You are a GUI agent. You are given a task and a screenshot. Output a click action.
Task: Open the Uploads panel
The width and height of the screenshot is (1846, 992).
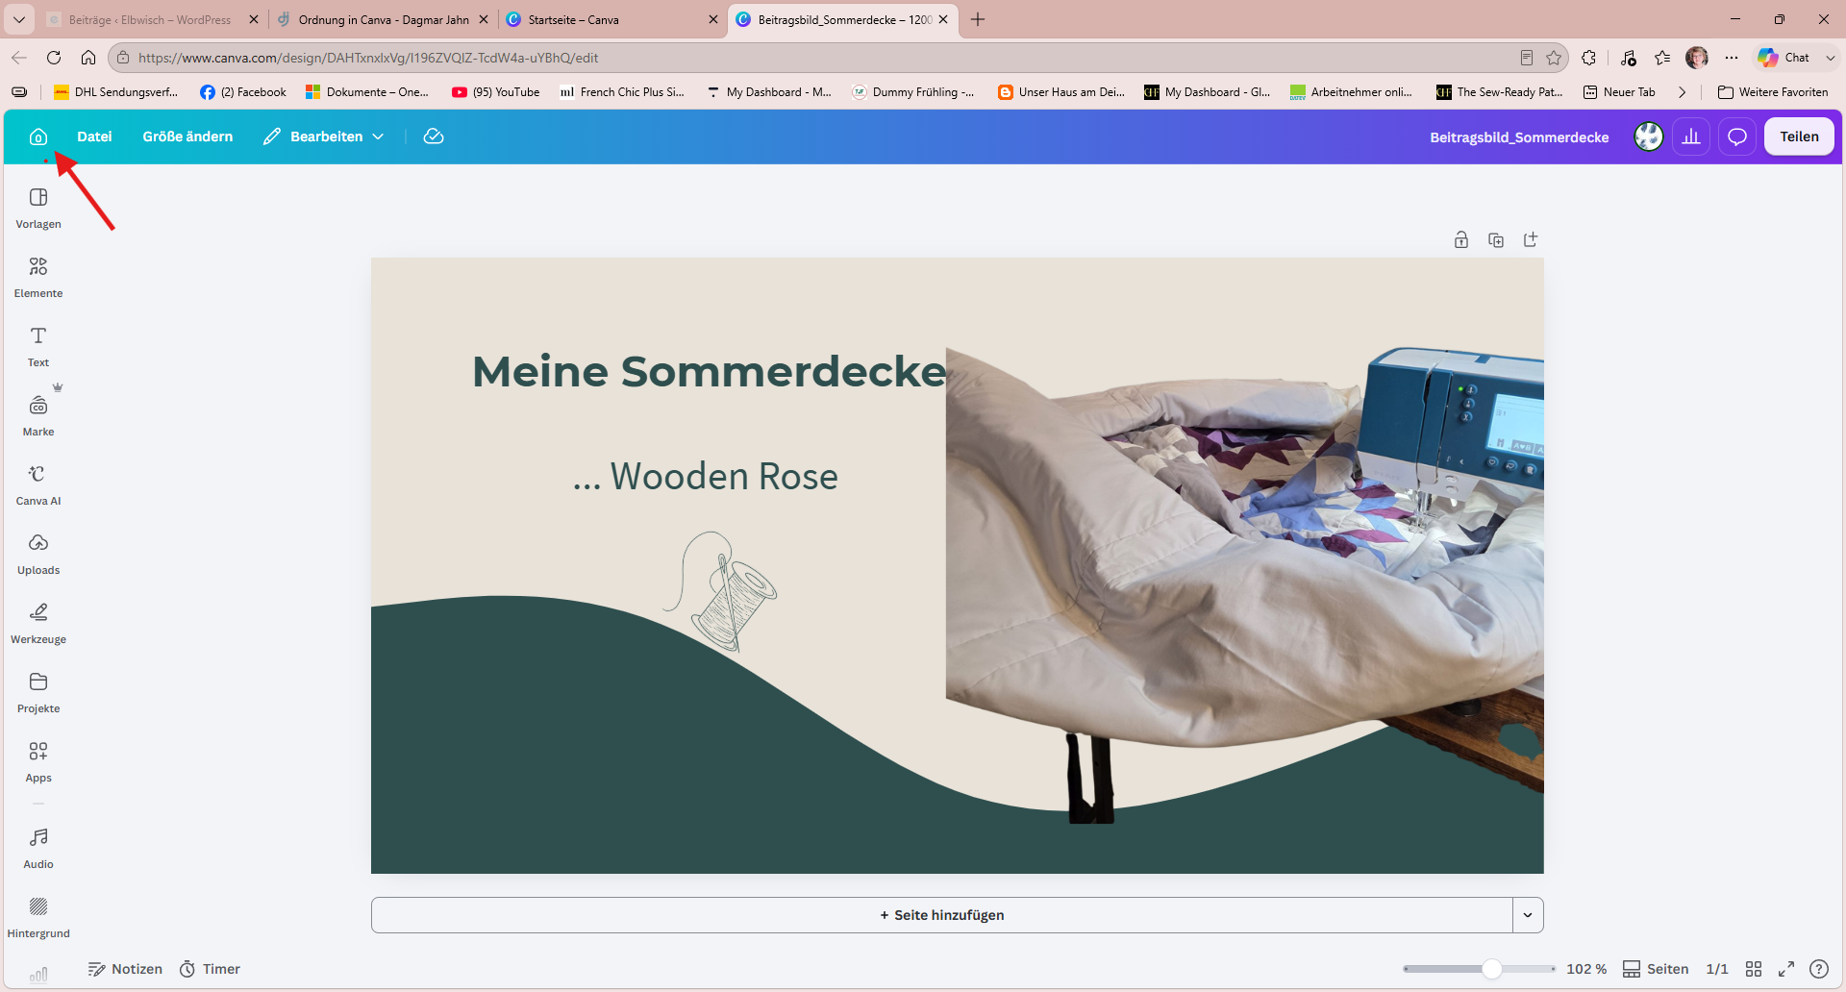tap(38, 554)
